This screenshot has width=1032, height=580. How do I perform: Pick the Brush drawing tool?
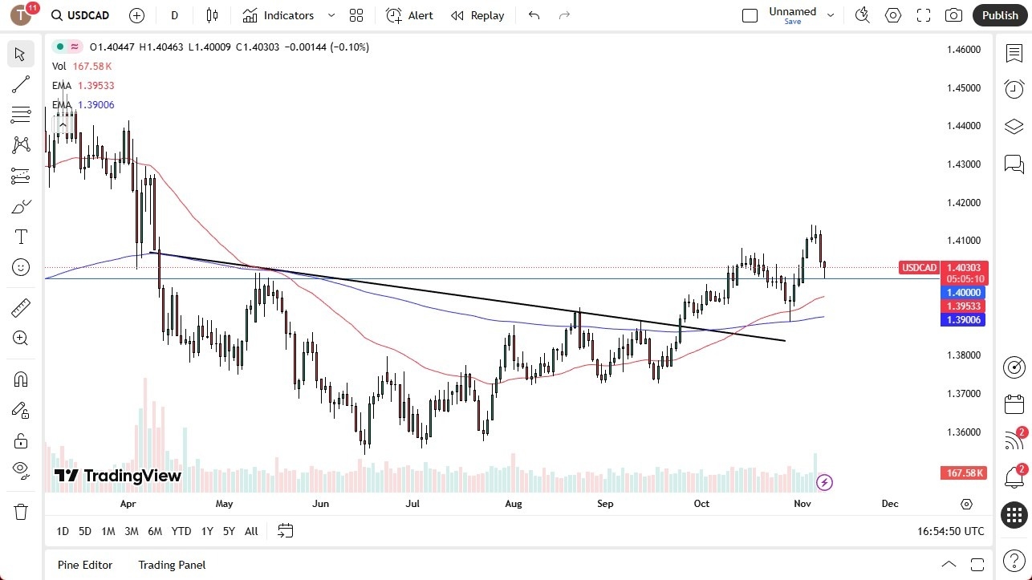tap(21, 206)
